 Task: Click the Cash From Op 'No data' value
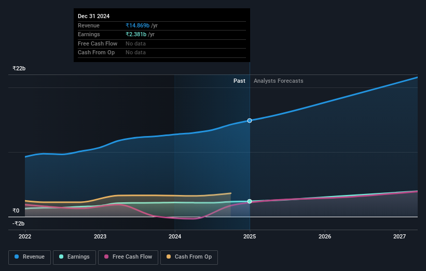click(135, 53)
